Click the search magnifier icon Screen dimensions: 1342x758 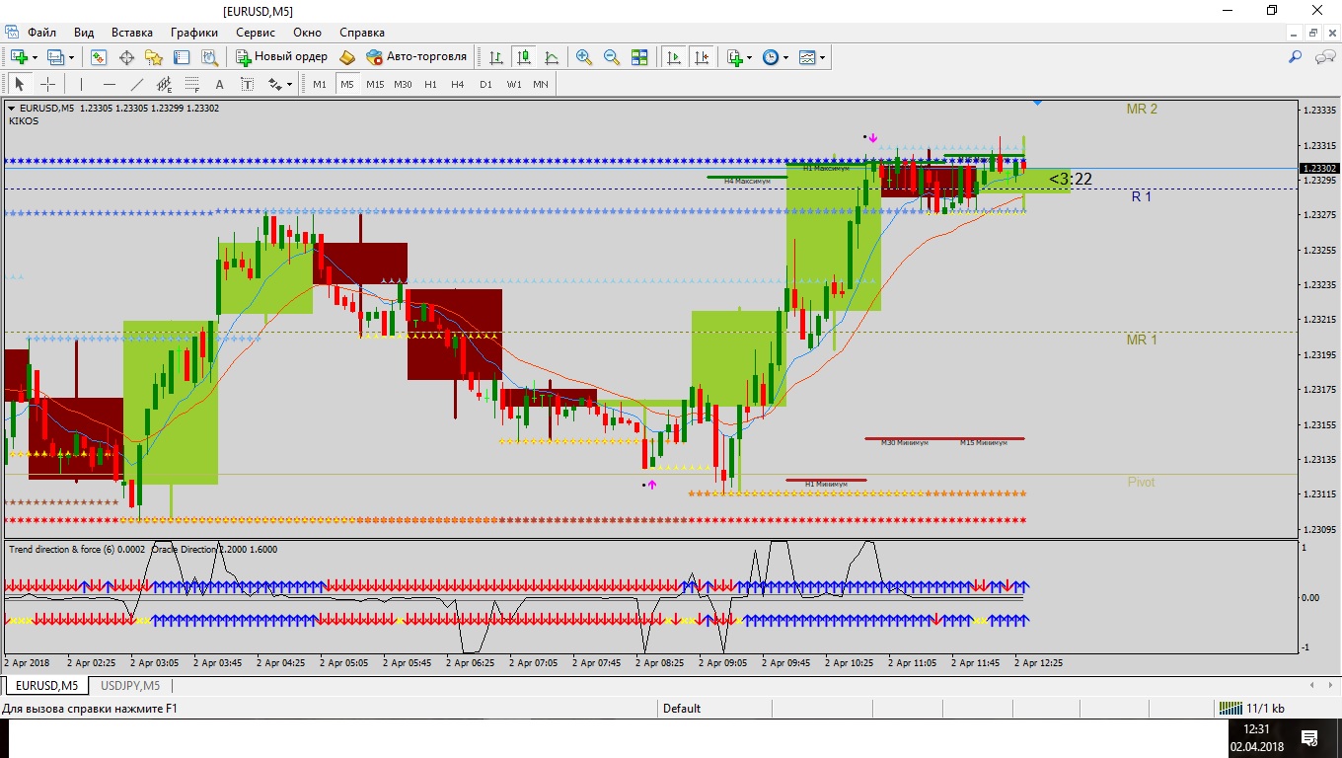[1296, 57]
